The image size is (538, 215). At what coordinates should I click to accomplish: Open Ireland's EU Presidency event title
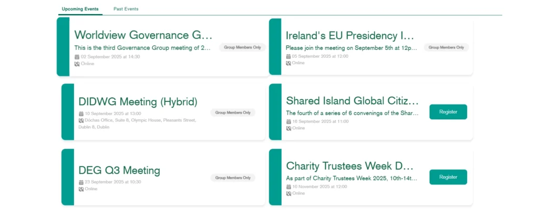click(350, 36)
